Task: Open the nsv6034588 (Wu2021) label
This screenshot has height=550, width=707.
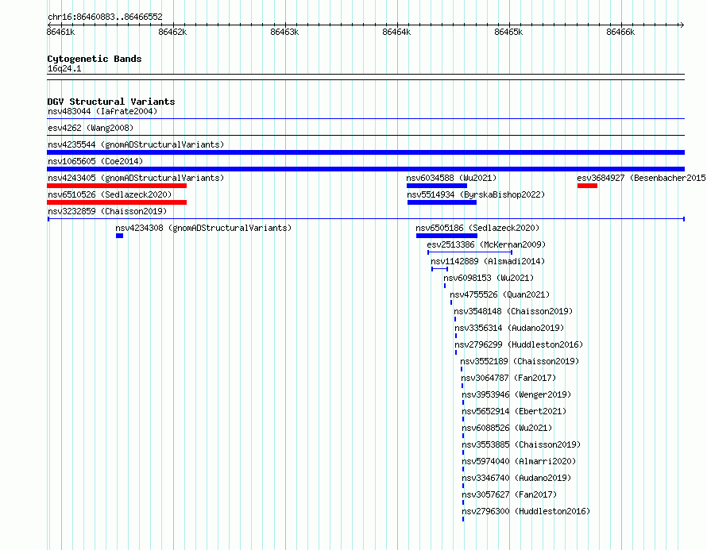Action: click(451, 178)
